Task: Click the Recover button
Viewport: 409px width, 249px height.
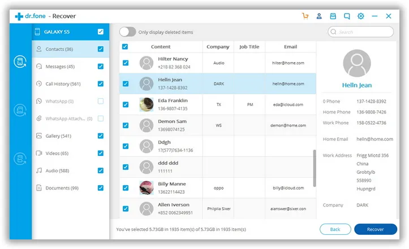Action: (x=375, y=229)
